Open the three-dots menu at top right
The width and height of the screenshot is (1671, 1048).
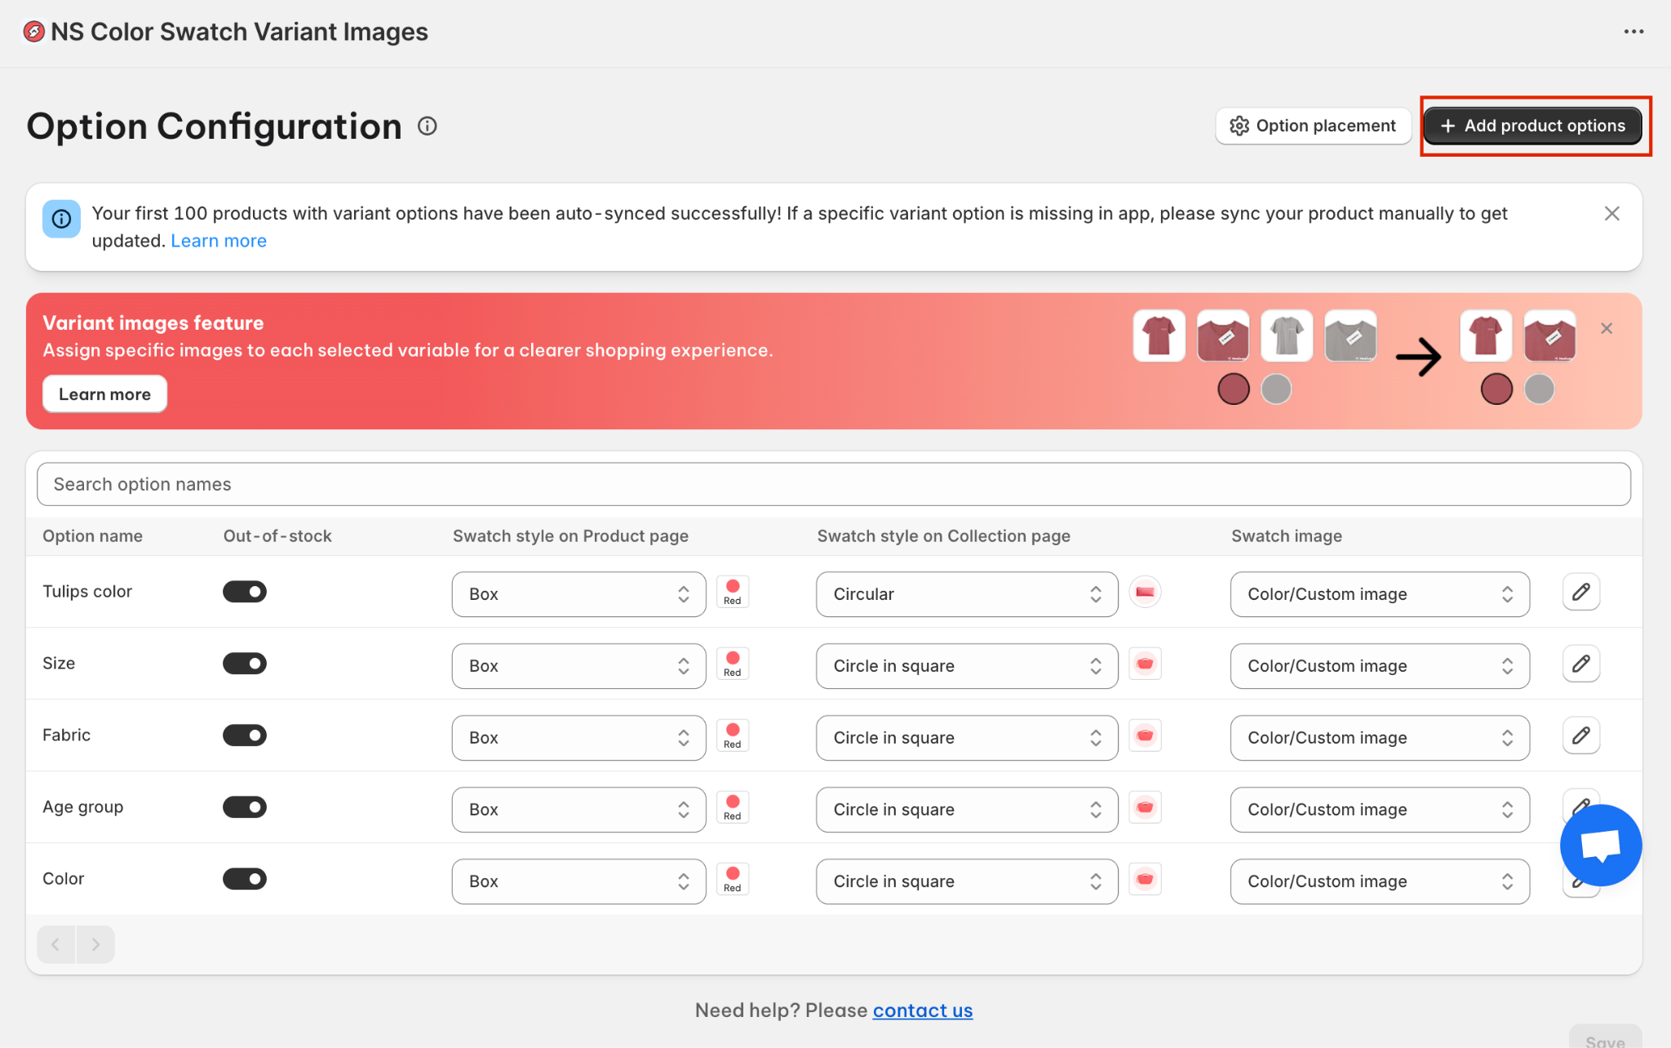point(1633,32)
